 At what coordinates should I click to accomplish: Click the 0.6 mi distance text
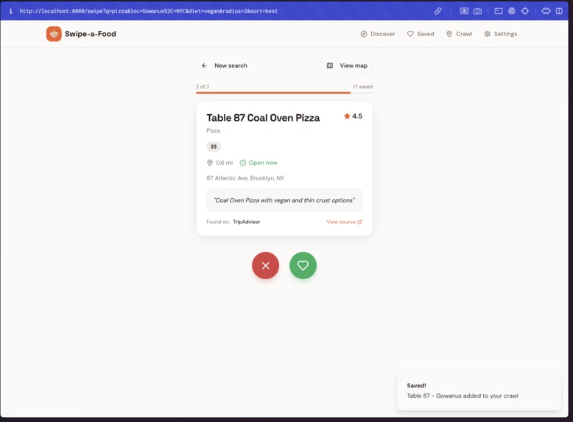(224, 163)
